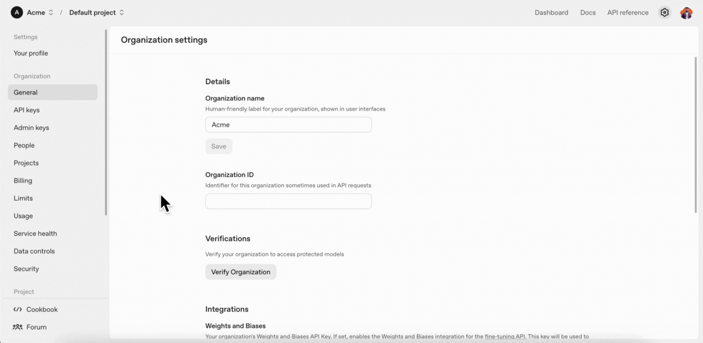Open Admin keys section

(x=31, y=127)
